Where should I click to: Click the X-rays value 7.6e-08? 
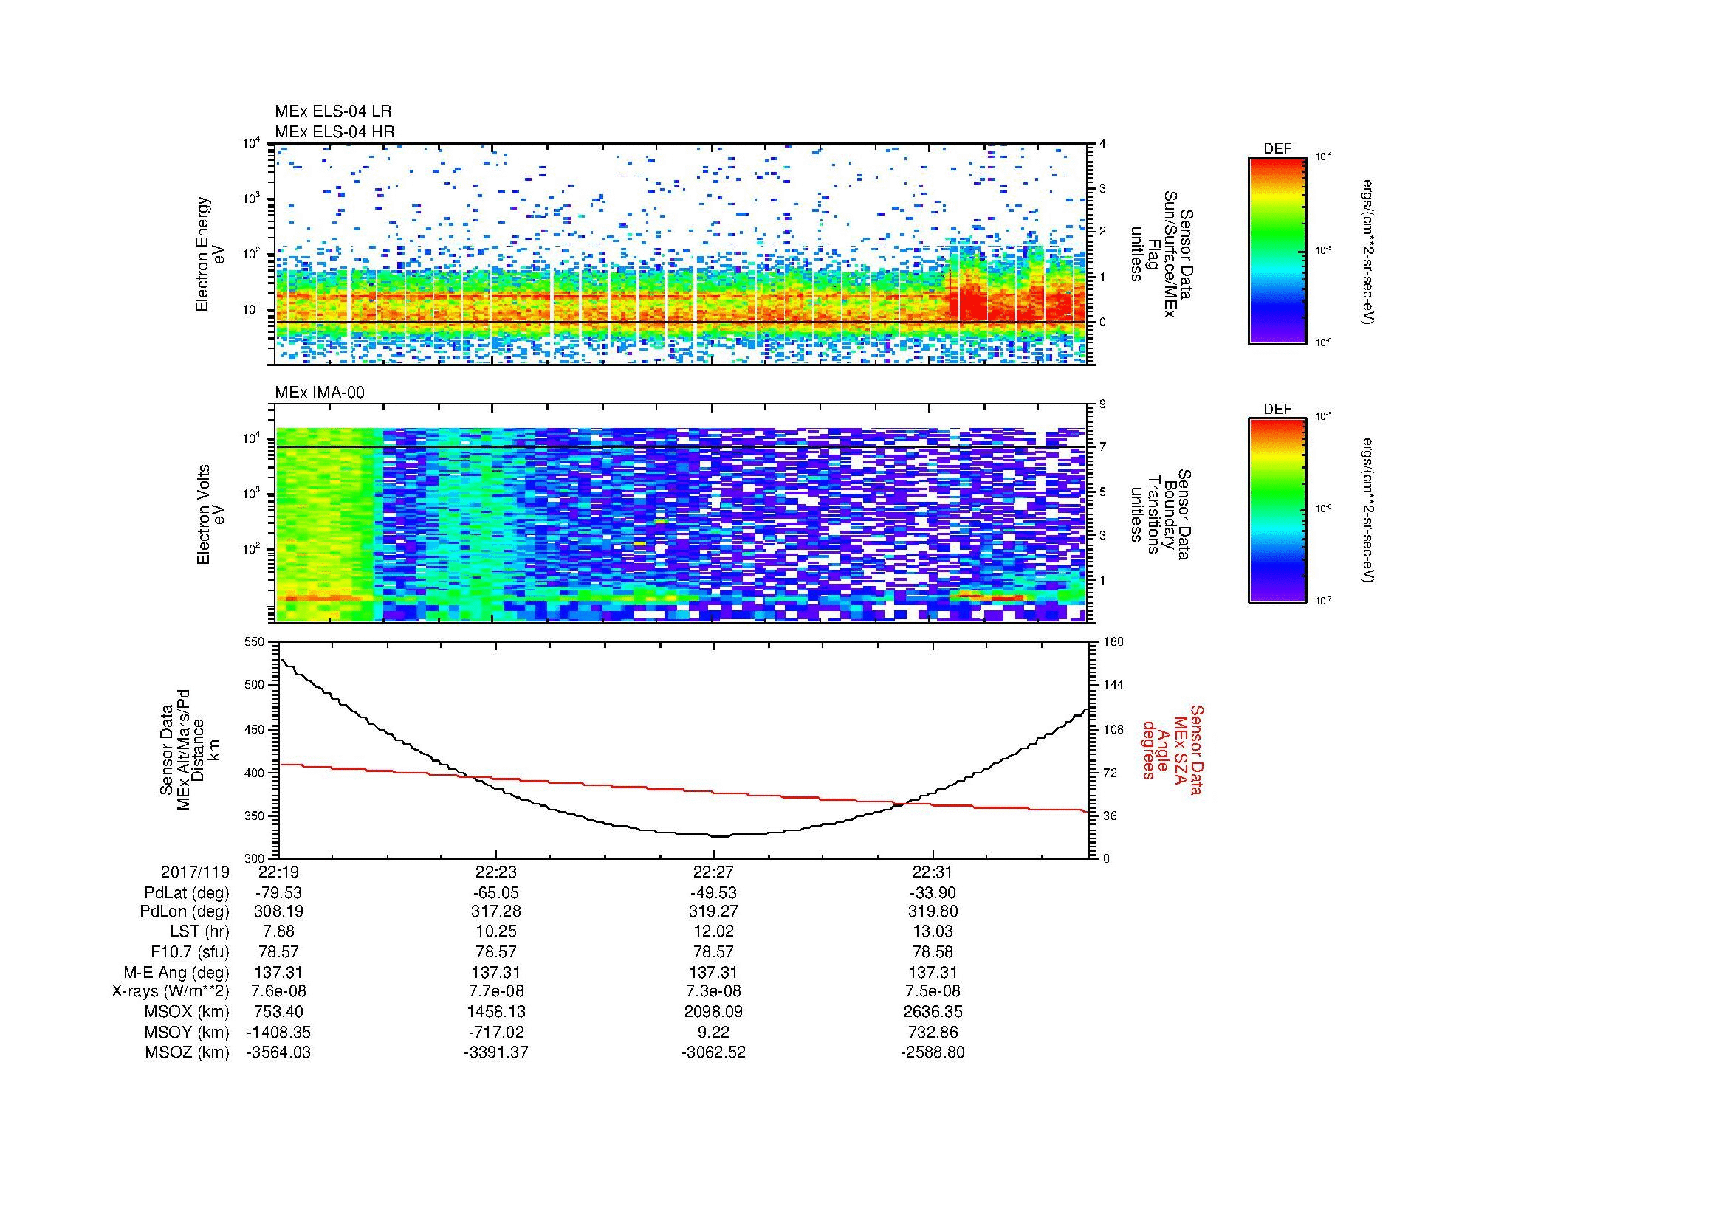point(278,991)
